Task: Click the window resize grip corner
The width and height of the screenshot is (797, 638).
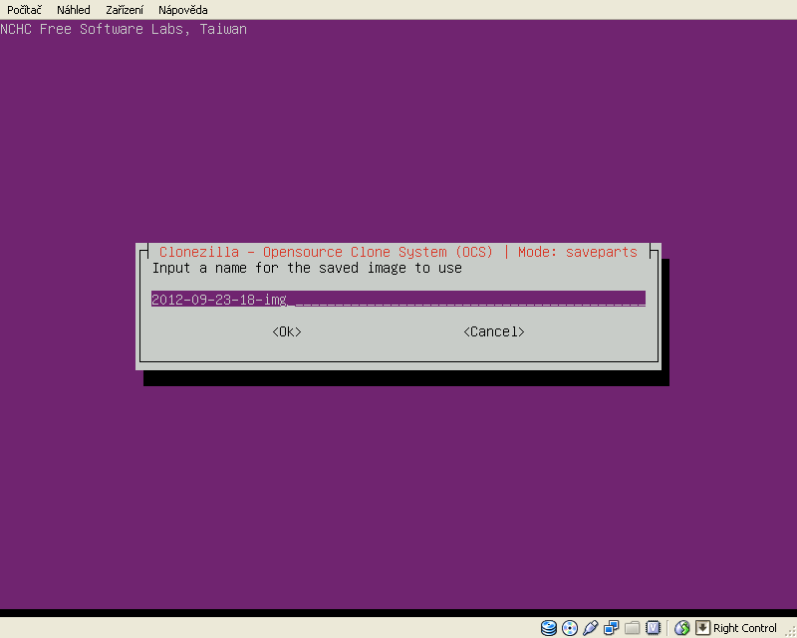Action: pos(789,630)
